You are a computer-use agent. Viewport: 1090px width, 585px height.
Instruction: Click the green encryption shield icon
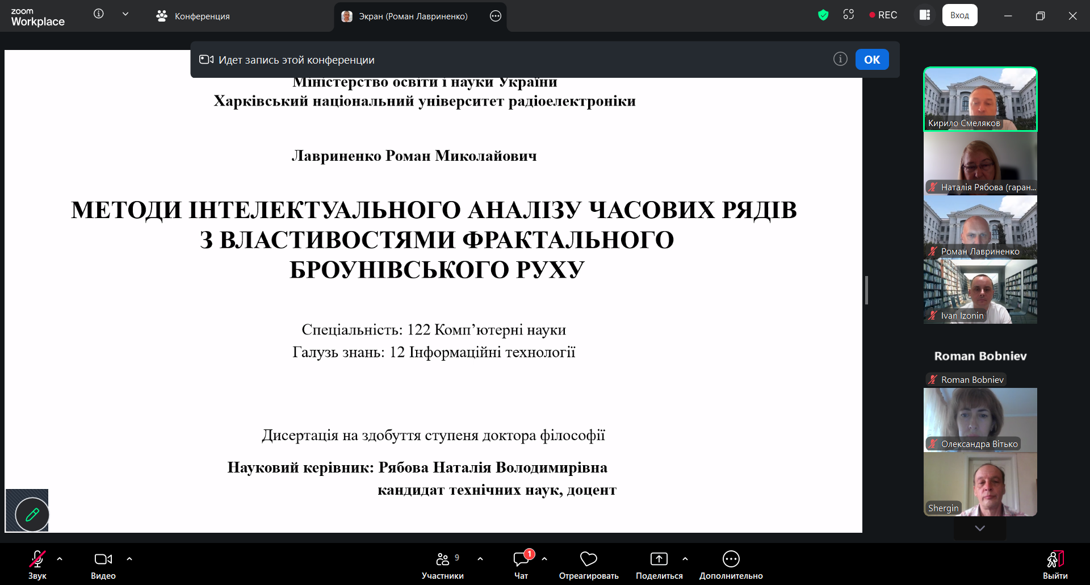tap(823, 15)
